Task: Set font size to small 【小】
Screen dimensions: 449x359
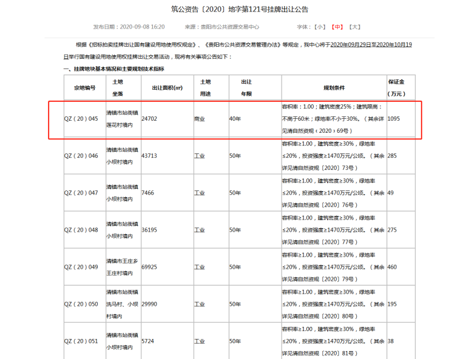Action: (x=320, y=27)
